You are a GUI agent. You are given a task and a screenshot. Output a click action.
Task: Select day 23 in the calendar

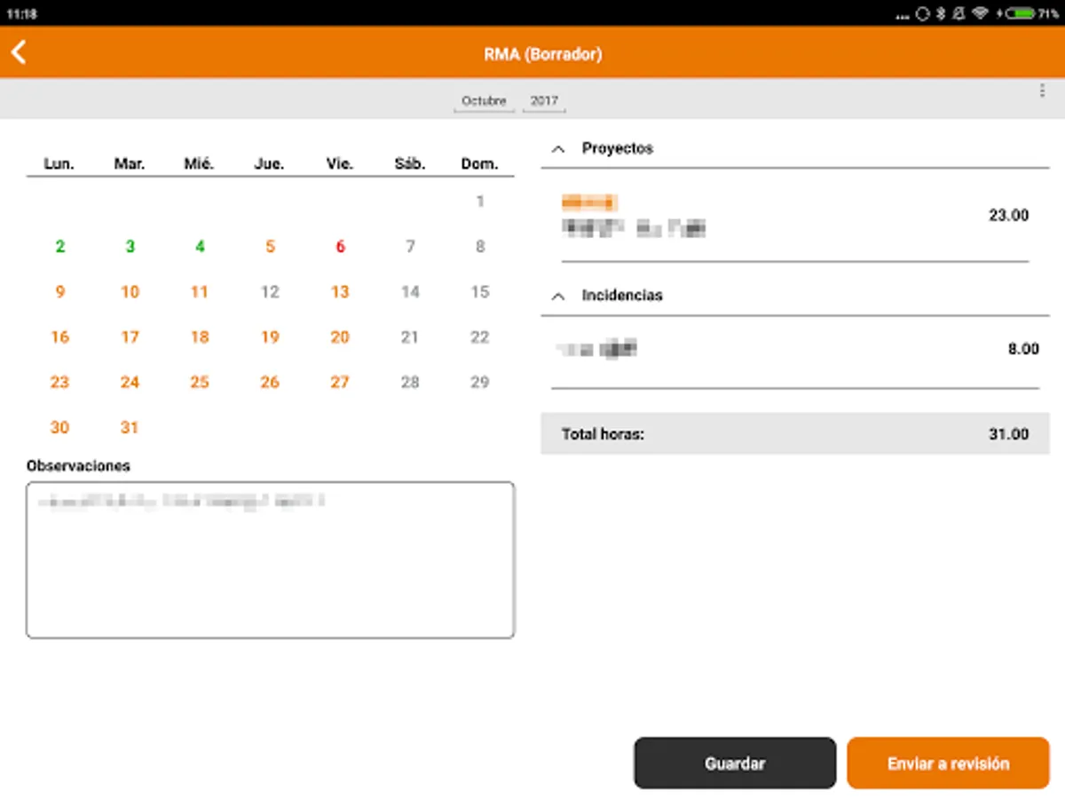click(x=59, y=383)
